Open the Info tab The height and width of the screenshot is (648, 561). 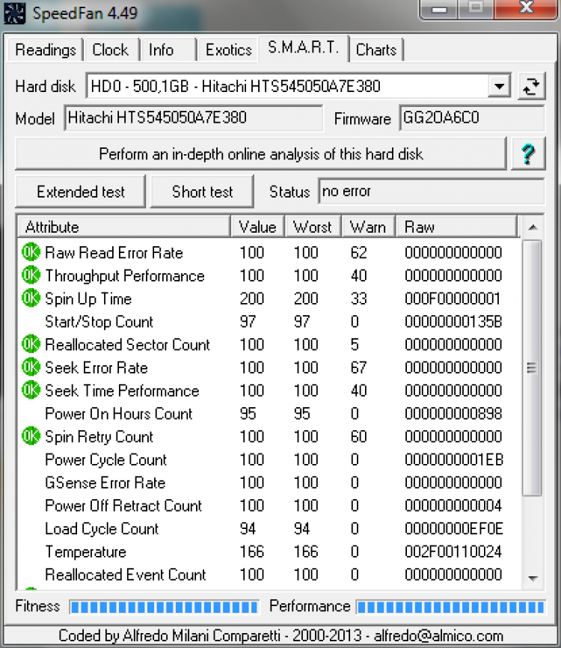(x=168, y=50)
